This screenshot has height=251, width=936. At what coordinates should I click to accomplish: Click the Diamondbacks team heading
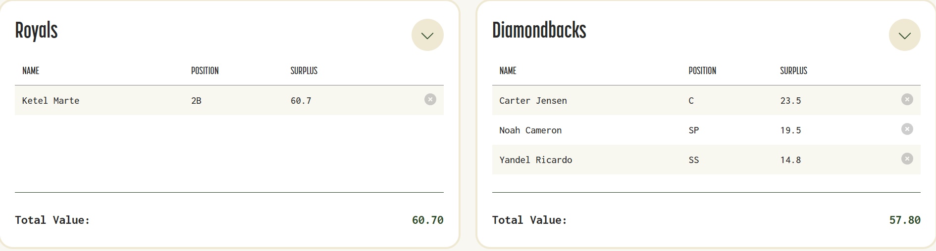(x=539, y=31)
